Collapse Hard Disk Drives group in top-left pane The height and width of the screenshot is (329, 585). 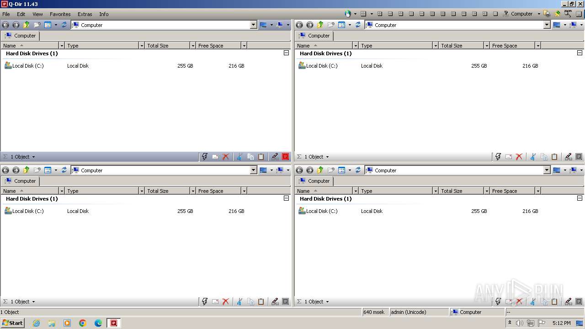(x=286, y=53)
